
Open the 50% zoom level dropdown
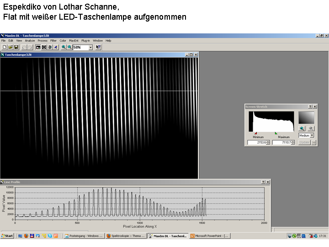pyautogui.click(x=90, y=47)
